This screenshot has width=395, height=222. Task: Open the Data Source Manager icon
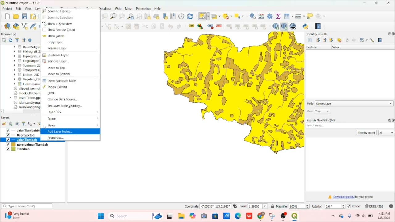click(x=7, y=27)
